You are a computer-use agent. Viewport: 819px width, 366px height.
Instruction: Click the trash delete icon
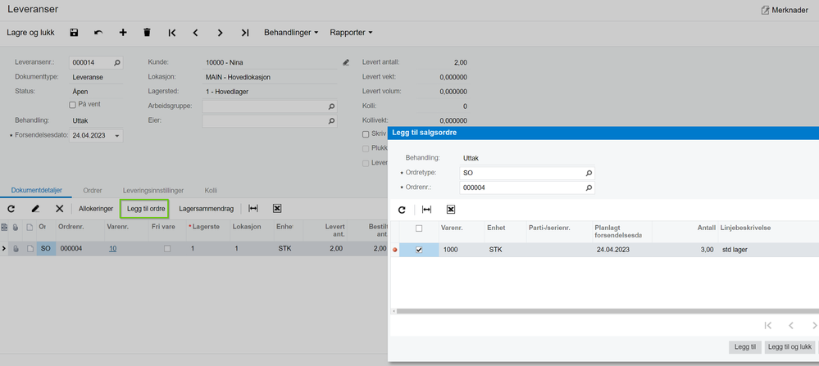[x=147, y=33]
